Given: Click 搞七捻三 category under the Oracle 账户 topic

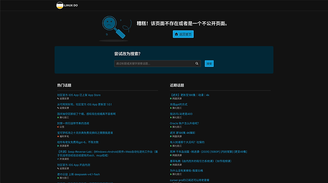Looking at the screenshot, I should coord(176,127).
